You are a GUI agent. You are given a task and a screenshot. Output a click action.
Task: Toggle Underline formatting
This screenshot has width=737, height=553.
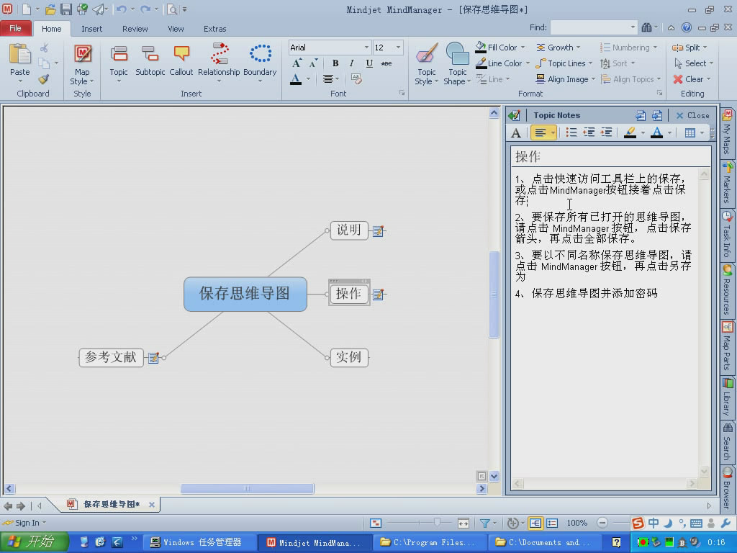(369, 63)
